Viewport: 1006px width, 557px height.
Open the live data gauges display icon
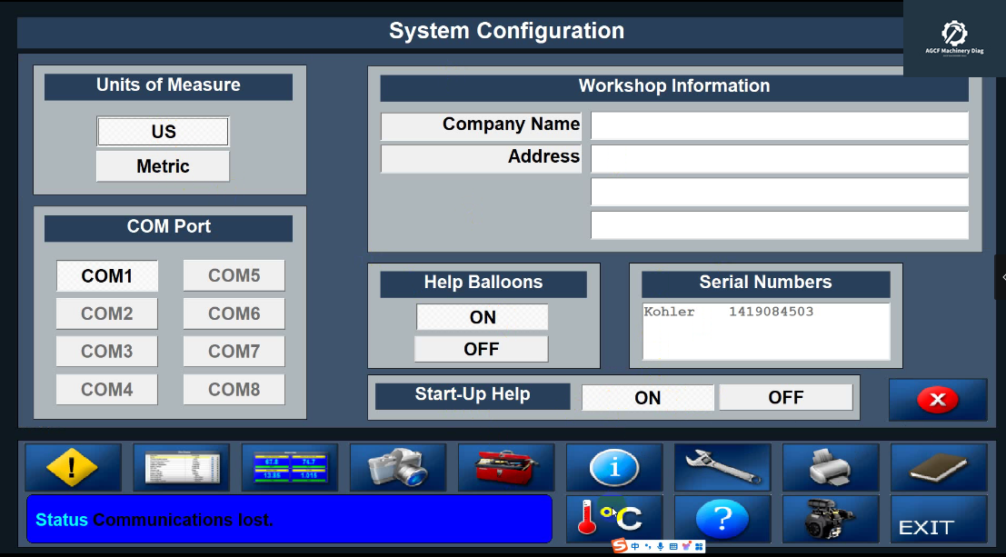[289, 467]
